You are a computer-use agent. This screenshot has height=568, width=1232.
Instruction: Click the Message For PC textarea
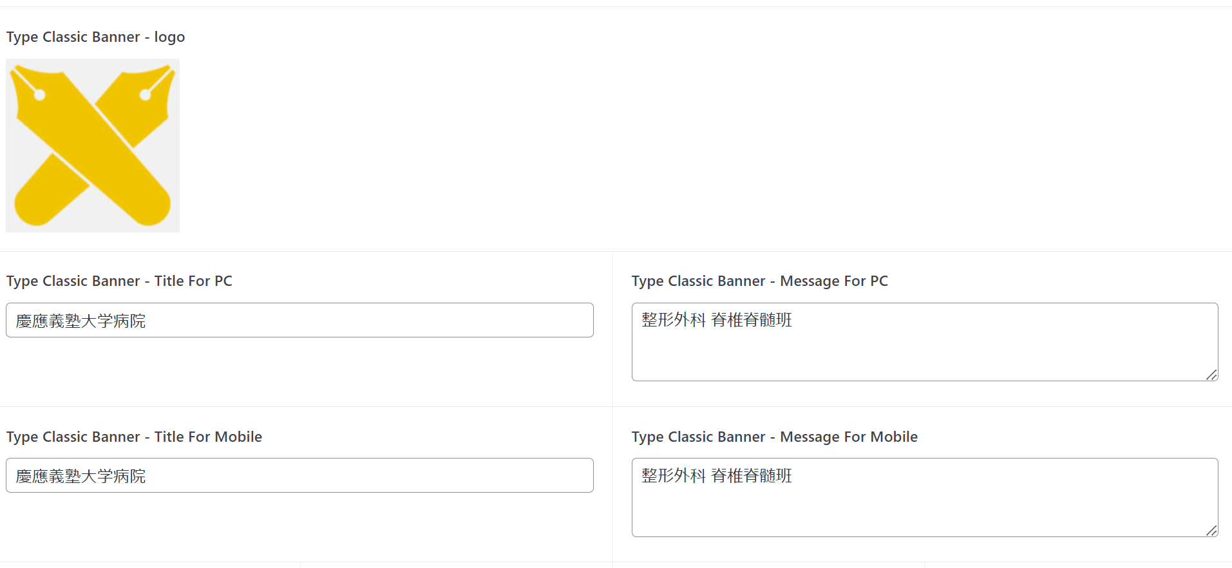(925, 342)
